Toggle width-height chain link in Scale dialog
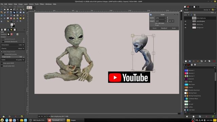 pos(167,19)
